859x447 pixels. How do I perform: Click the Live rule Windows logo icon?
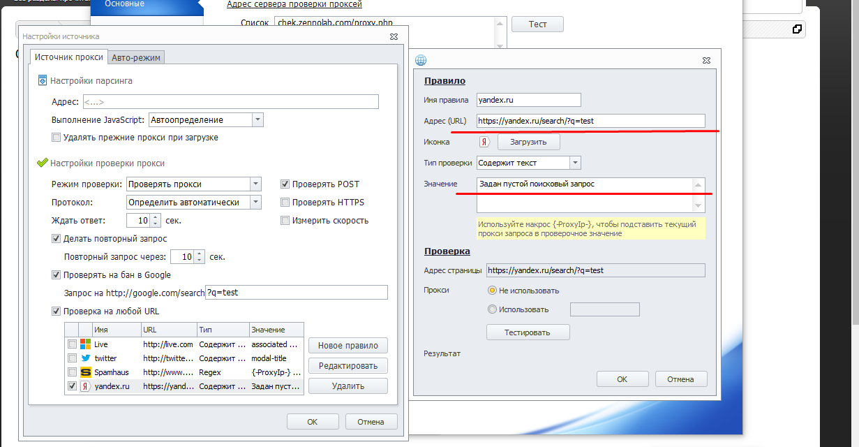86,344
